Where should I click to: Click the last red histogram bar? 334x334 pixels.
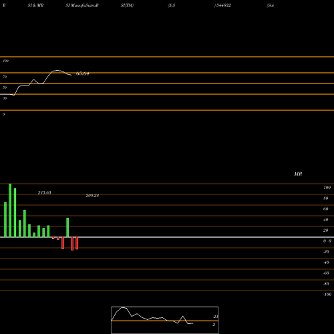coord(77,243)
